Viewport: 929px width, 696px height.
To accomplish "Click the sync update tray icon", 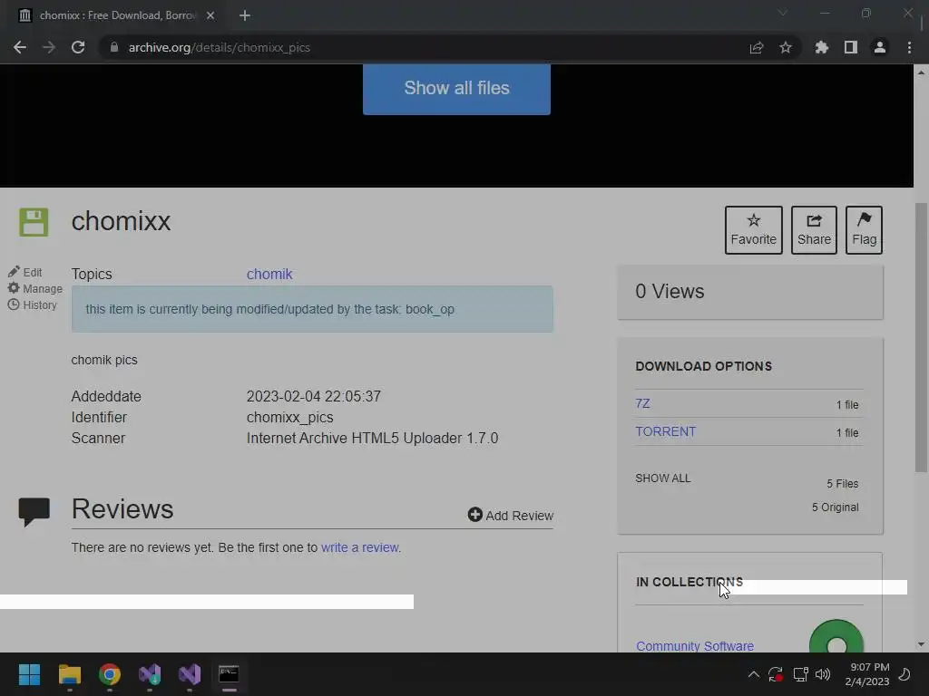I will coord(775,674).
